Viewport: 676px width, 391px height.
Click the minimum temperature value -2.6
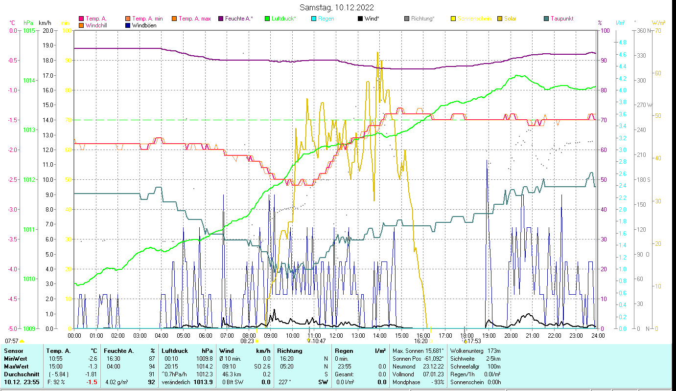pos(93,359)
